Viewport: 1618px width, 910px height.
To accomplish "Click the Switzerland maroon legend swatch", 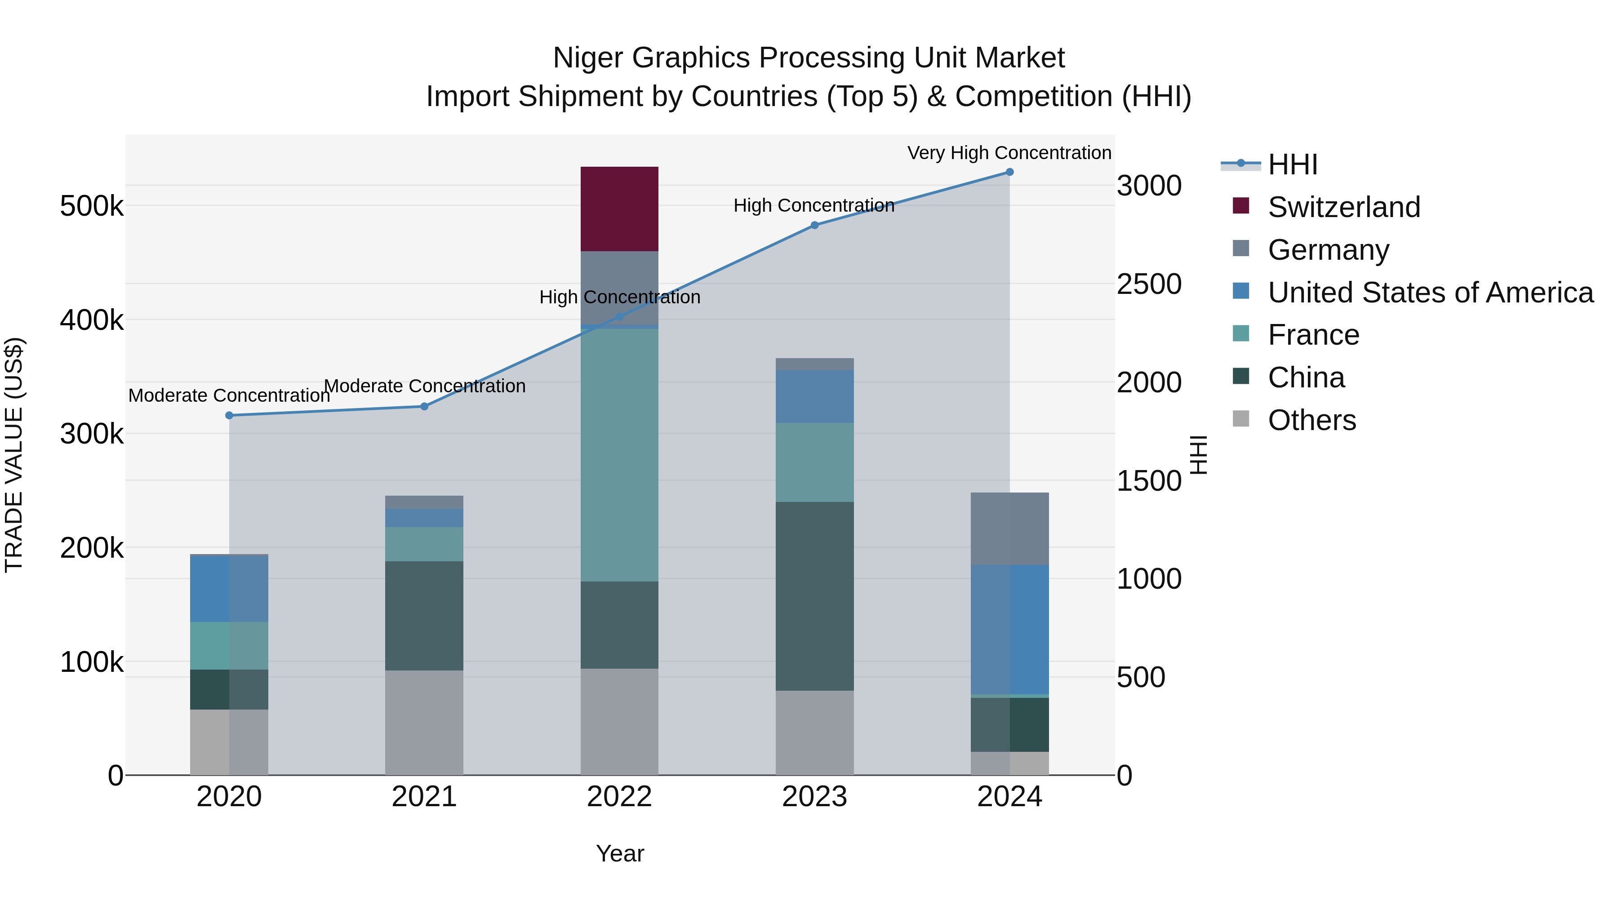I will click(1241, 205).
